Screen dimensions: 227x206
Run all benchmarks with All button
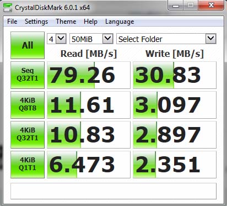click(x=28, y=45)
